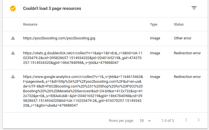Click the Resource column header
Image resolution: width=209 pixels, height=130 pixels.
coord(30,24)
